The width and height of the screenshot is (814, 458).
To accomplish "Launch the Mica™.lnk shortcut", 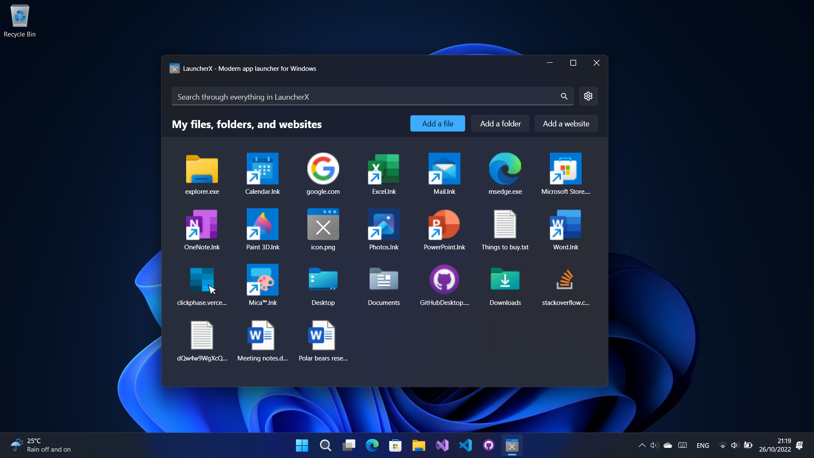I will [x=262, y=285].
